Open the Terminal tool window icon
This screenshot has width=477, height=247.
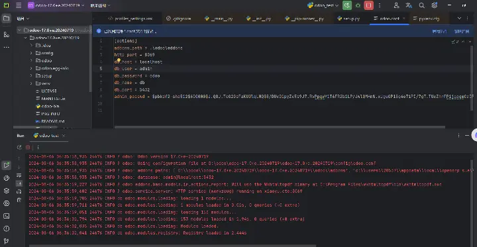click(x=6, y=216)
